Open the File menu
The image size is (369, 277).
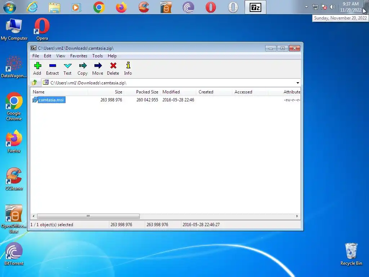tap(36, 56)
